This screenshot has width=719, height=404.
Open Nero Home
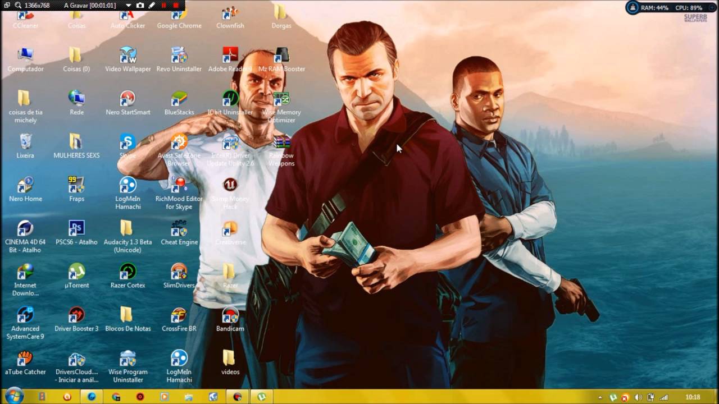tap(25, 190)
